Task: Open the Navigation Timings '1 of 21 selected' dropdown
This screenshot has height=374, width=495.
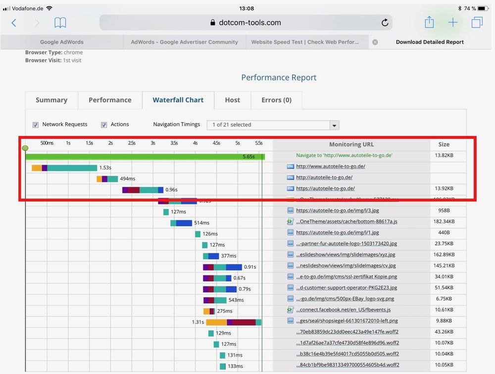Action: 273,125
